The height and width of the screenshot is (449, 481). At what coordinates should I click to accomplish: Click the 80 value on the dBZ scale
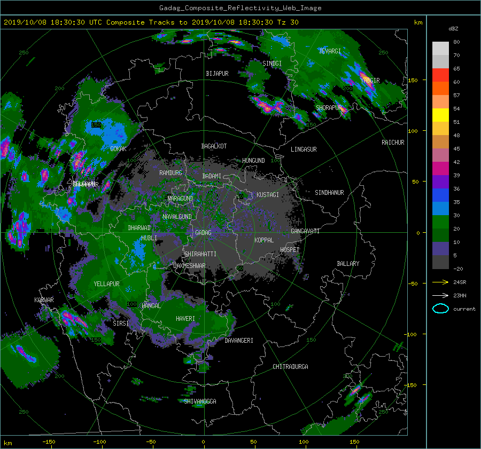pyautogui.click(x=456, y=42)
